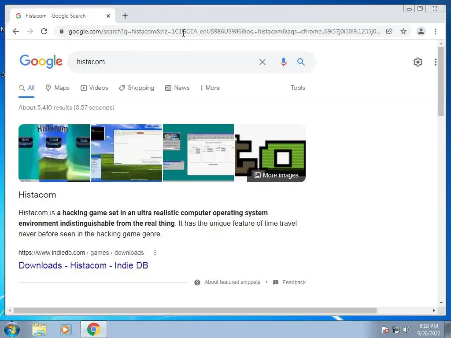Click the question mark icon by featured snippets

tap(197, 283)
